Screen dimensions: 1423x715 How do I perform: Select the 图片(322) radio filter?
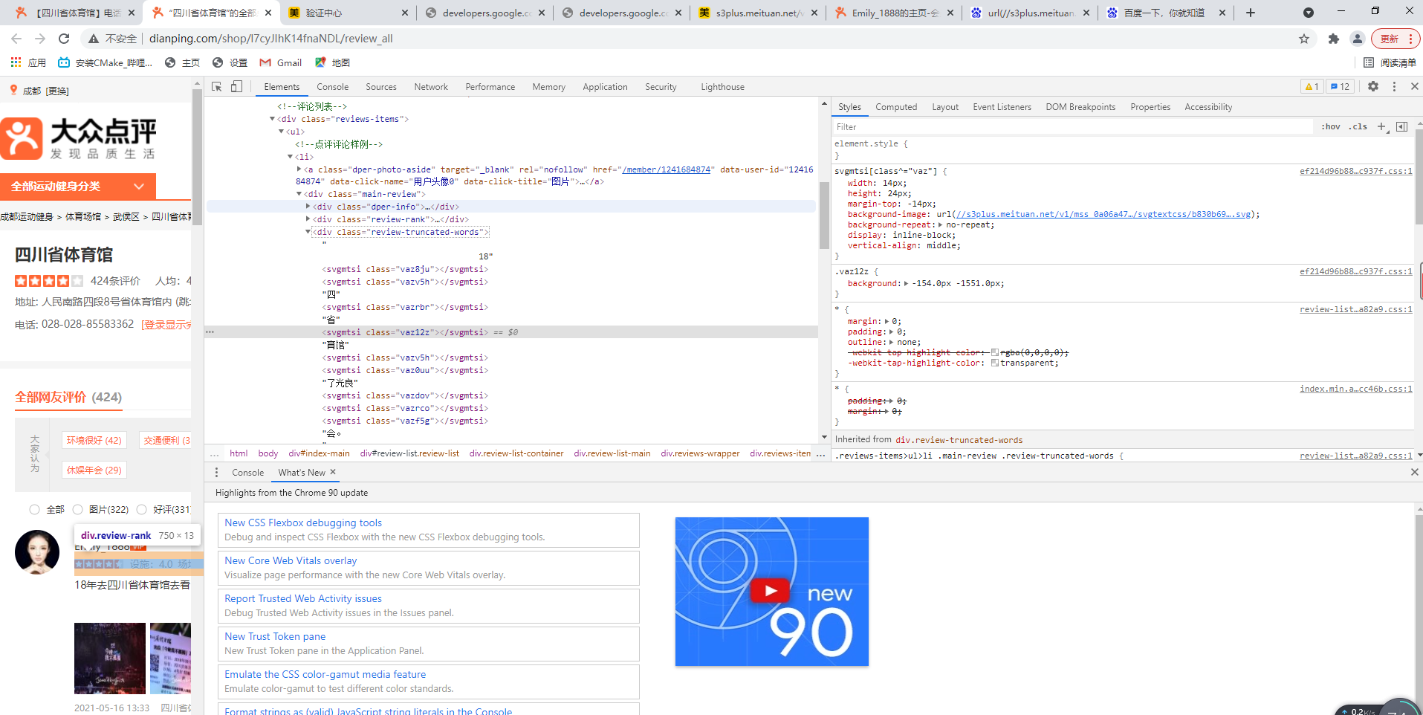point(78,510)
